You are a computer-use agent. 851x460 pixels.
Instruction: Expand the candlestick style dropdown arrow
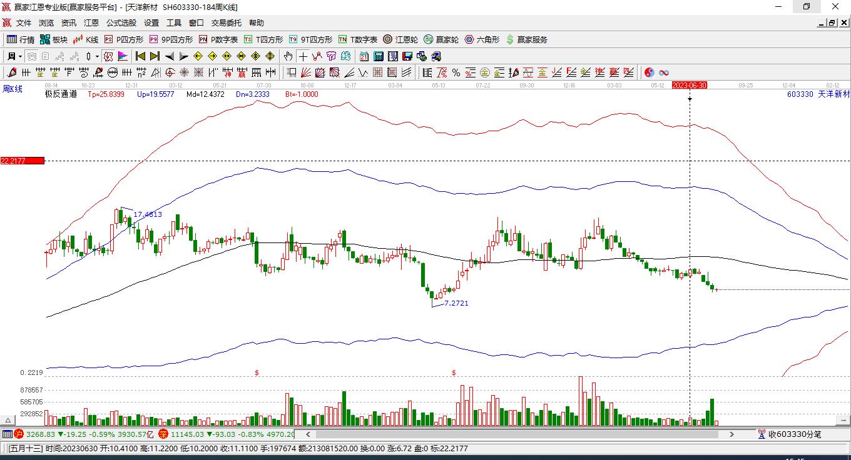pos(97,56)
